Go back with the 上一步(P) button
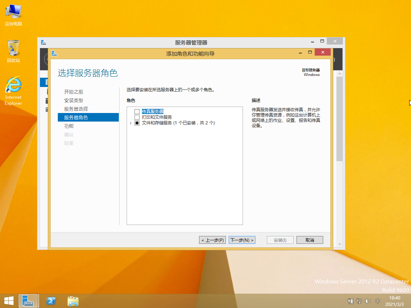The height and width of the screenshot is (308, 411). pos(212,240)
